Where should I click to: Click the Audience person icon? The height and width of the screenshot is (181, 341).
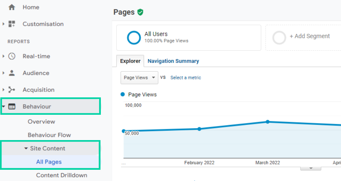coord(12,73)
